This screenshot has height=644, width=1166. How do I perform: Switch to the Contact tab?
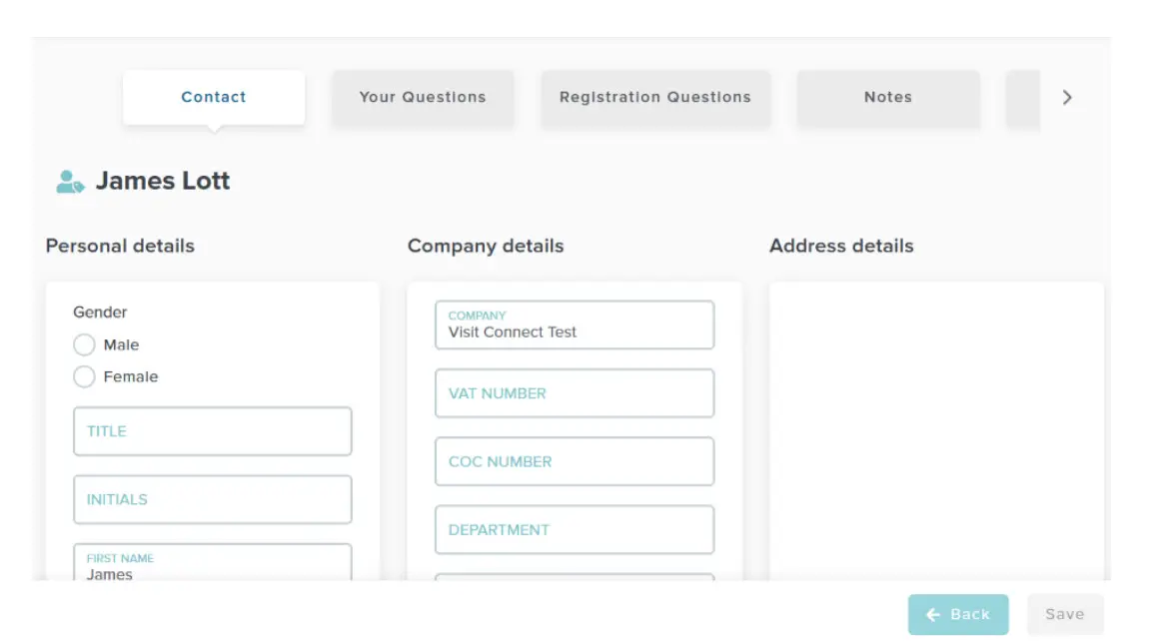(x=213, y=97)
